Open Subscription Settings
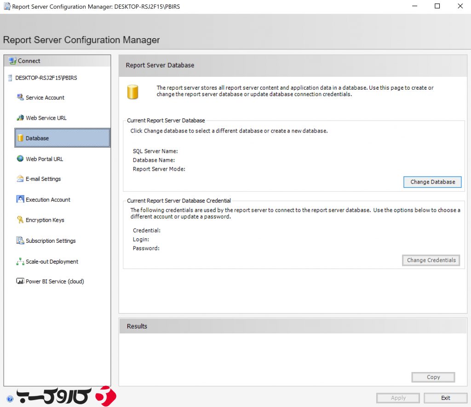This screenshot has width=471, height=407. click(48, 241)
